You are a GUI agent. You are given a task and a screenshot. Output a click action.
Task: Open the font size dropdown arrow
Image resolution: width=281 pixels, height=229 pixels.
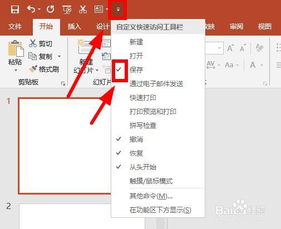(x=219, y=48)
